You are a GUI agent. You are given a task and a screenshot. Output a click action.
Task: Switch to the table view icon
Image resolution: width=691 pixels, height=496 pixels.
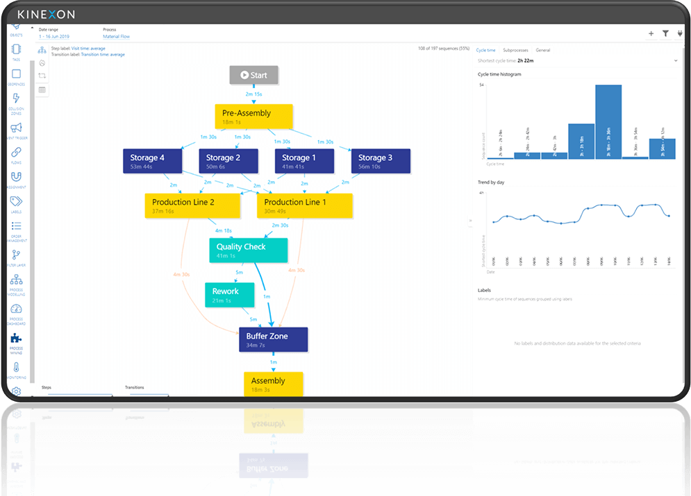click(x=42, y=89)
